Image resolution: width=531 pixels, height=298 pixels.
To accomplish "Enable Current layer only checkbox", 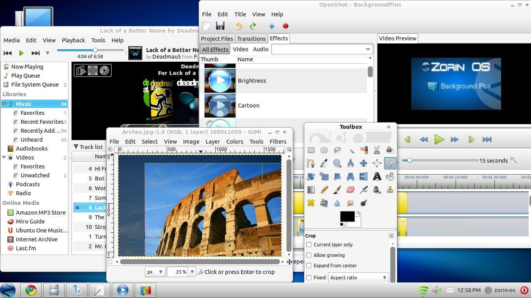I will (309, 244).
